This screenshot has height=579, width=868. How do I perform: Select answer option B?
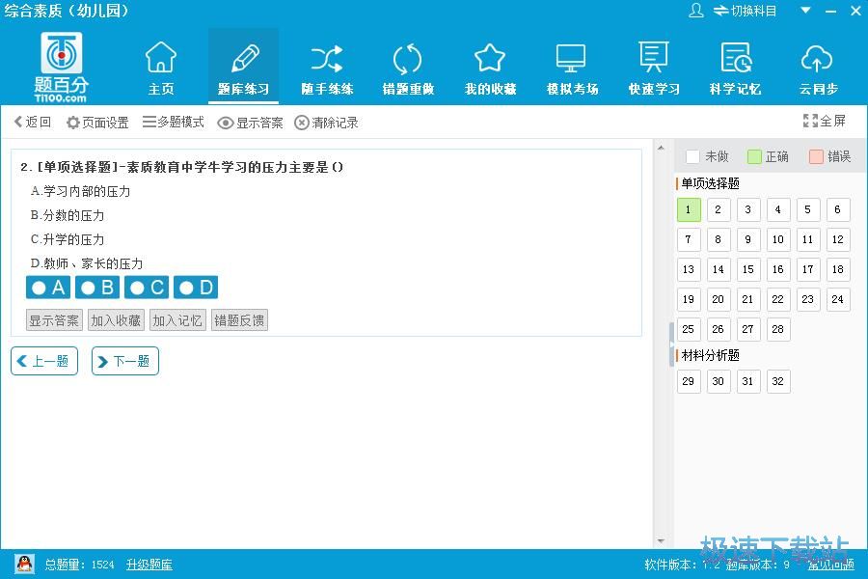click(96, 288)
